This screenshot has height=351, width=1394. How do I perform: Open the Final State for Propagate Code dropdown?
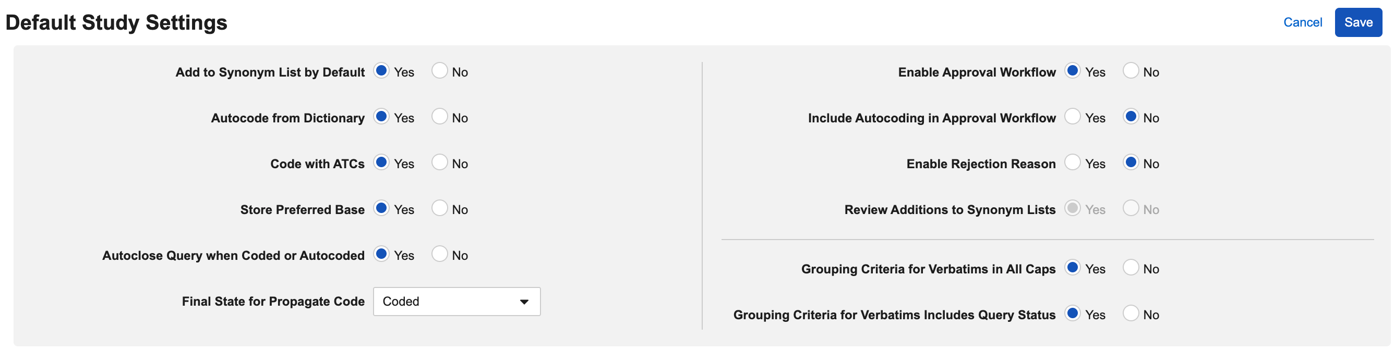click(x=456, y=302)
